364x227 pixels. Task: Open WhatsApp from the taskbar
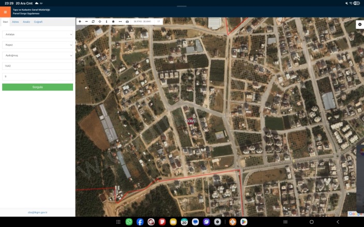point(129,222)
